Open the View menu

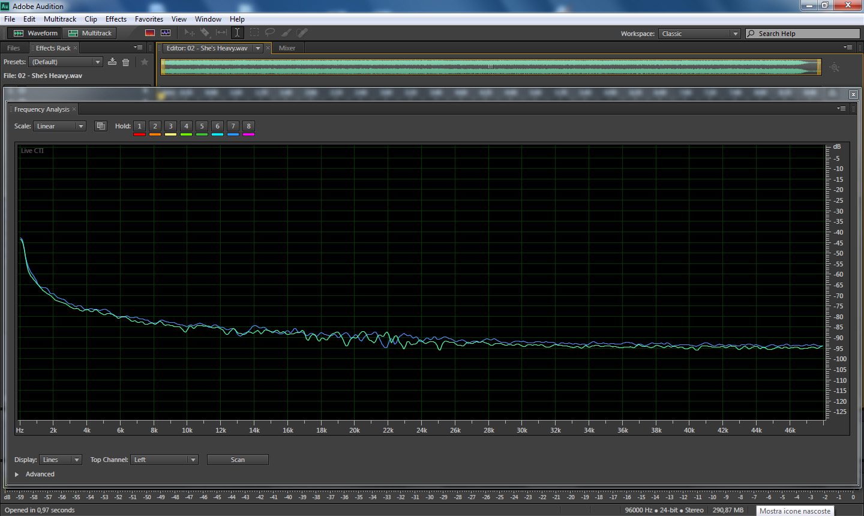coord(179,19)
